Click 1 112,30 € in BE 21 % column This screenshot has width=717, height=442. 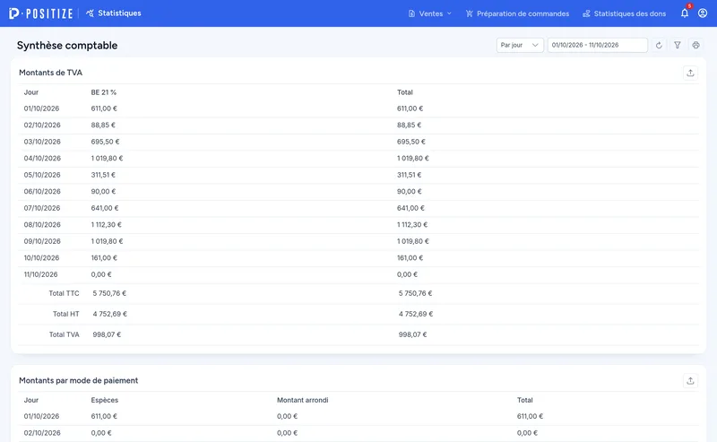click(106, 225)
